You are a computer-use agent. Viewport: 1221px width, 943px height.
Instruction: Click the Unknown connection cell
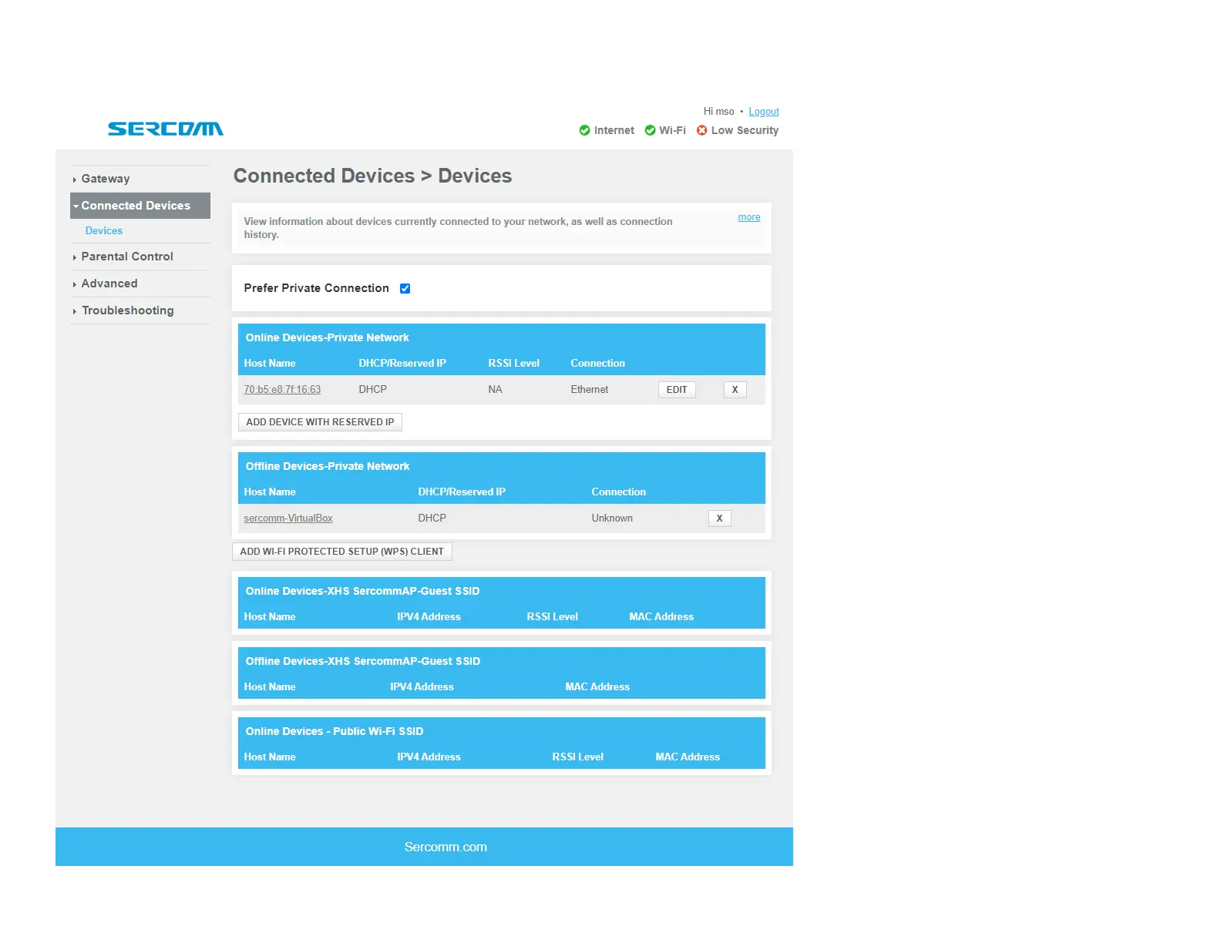tap(612, 518)
